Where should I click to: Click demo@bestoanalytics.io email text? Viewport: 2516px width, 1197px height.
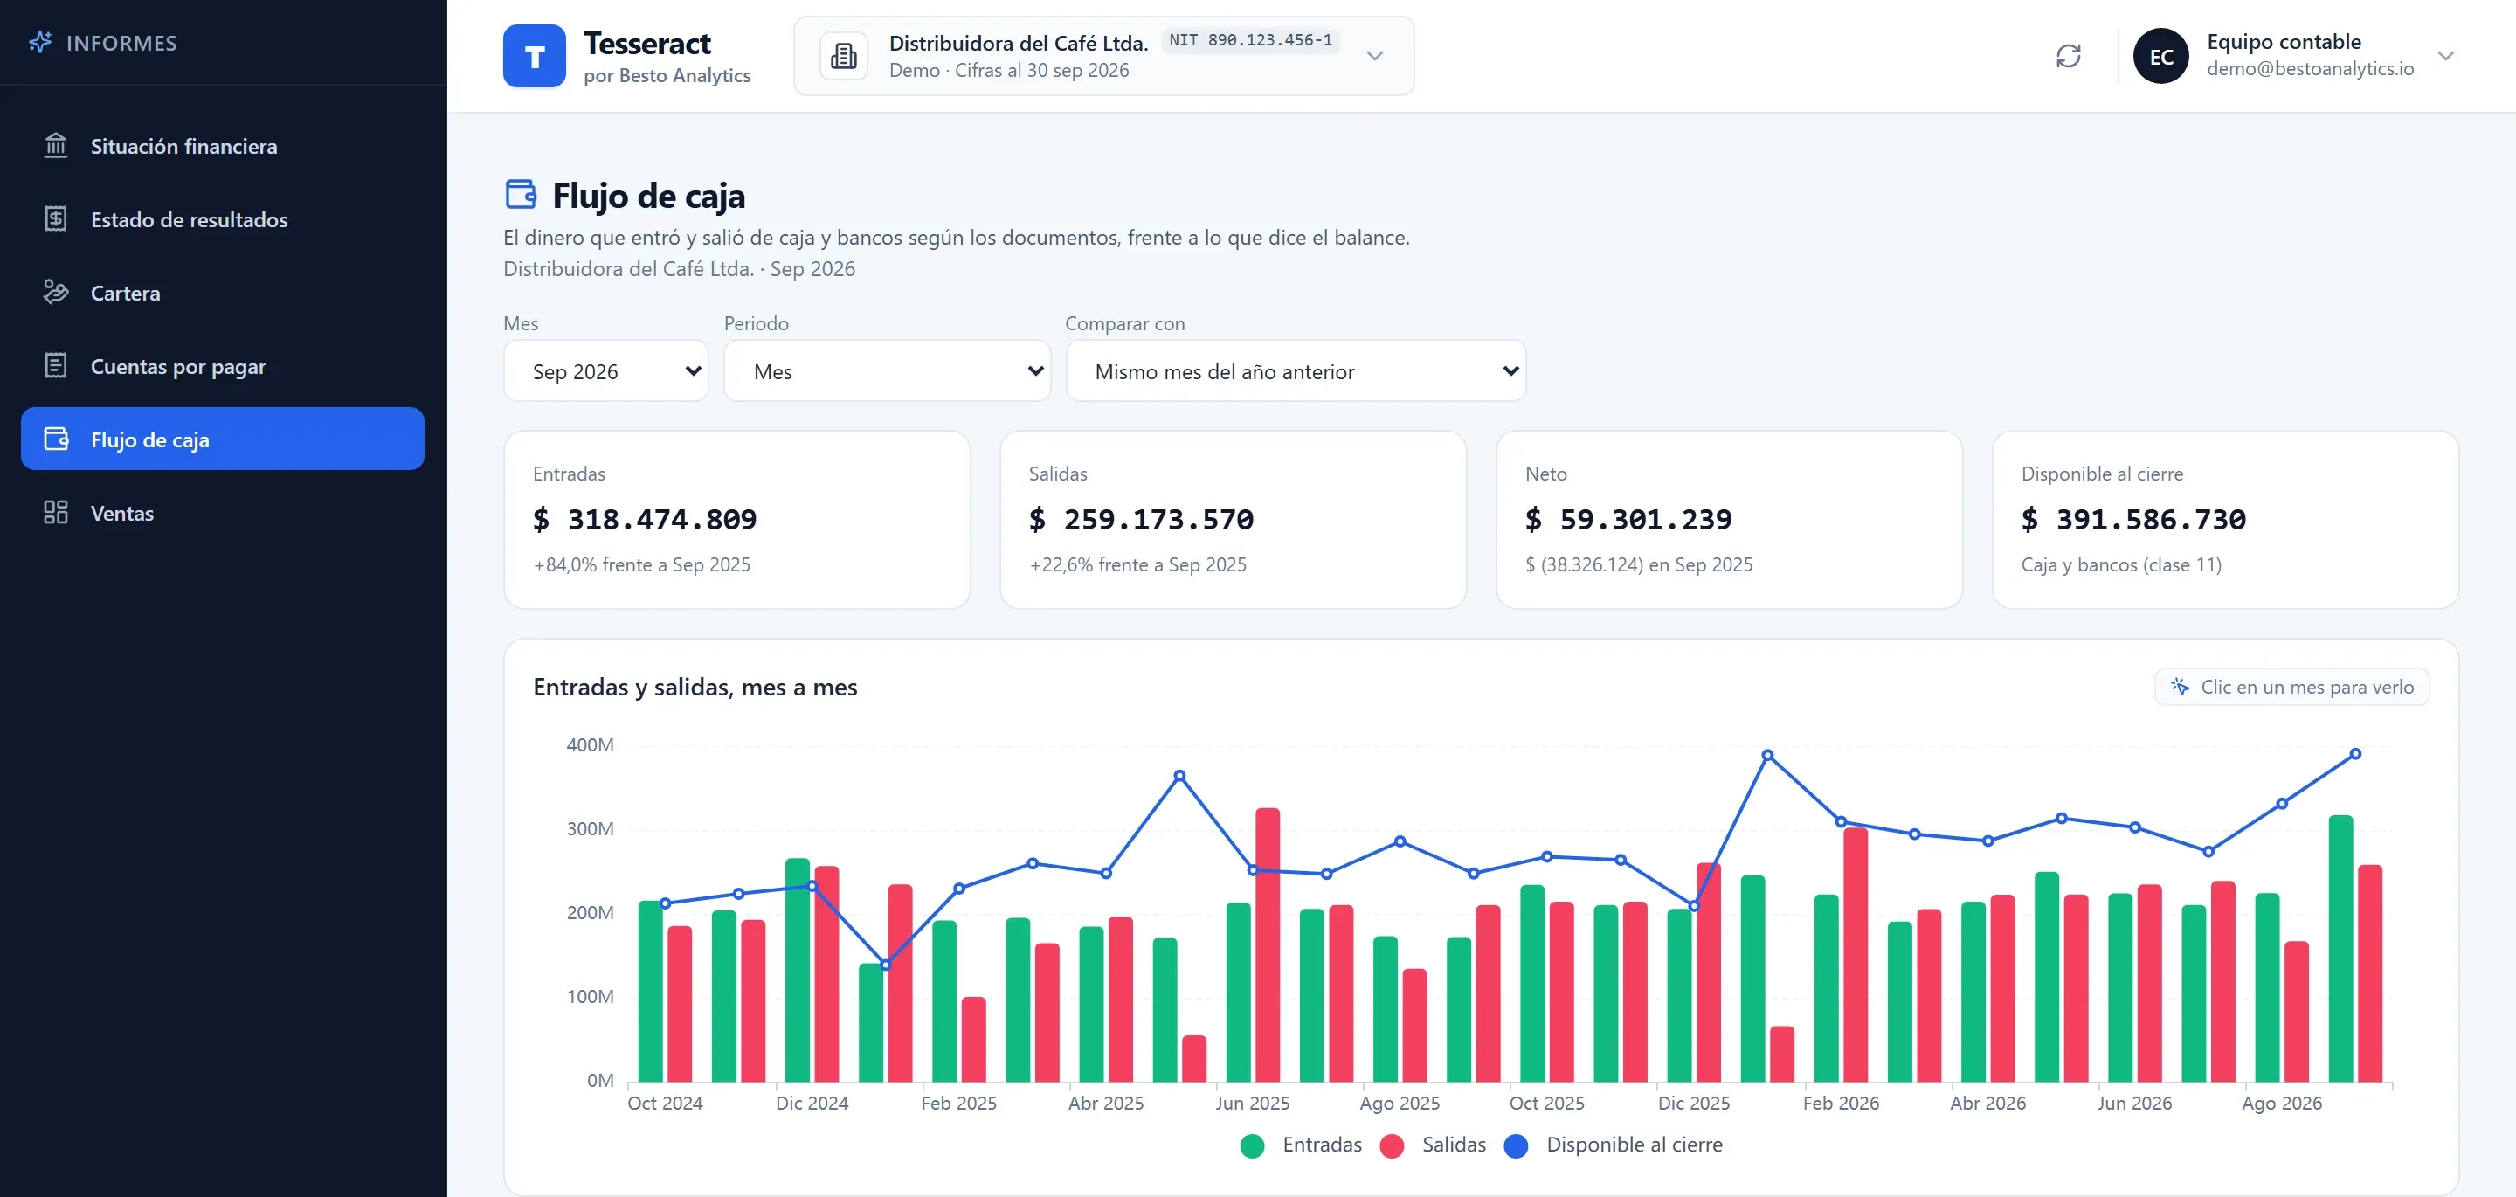pos(2310,68)
